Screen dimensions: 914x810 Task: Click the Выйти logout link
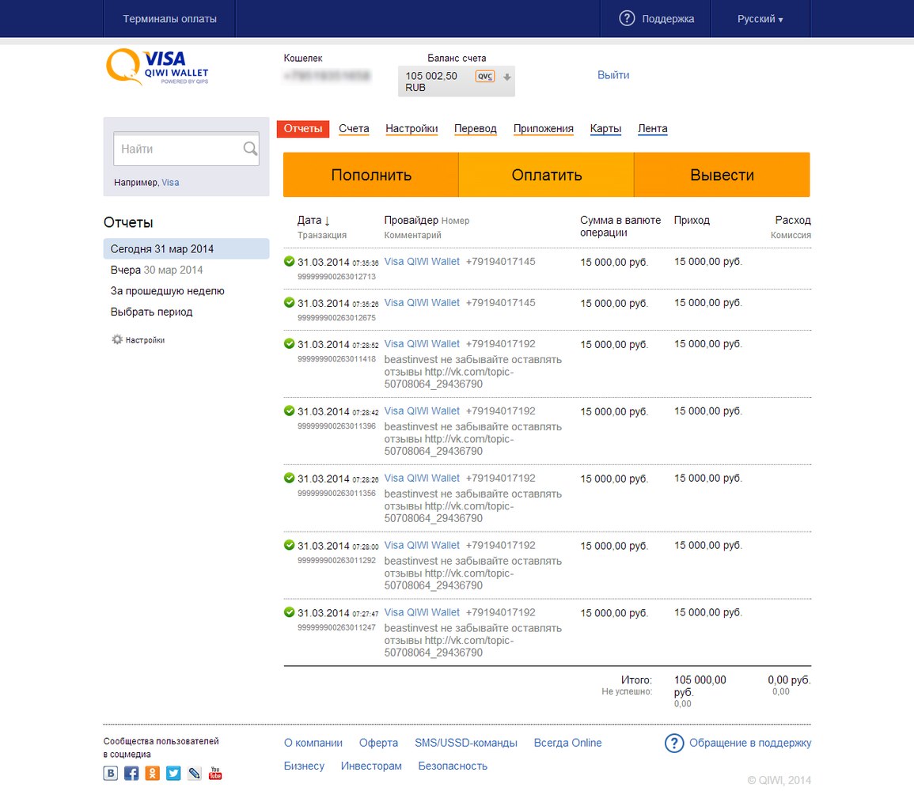click(x=613, y=75)
